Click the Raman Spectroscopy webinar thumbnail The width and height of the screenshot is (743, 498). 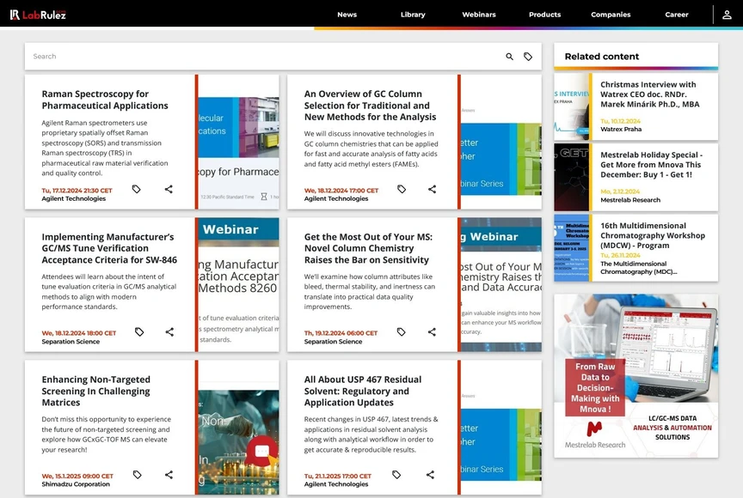238,142
